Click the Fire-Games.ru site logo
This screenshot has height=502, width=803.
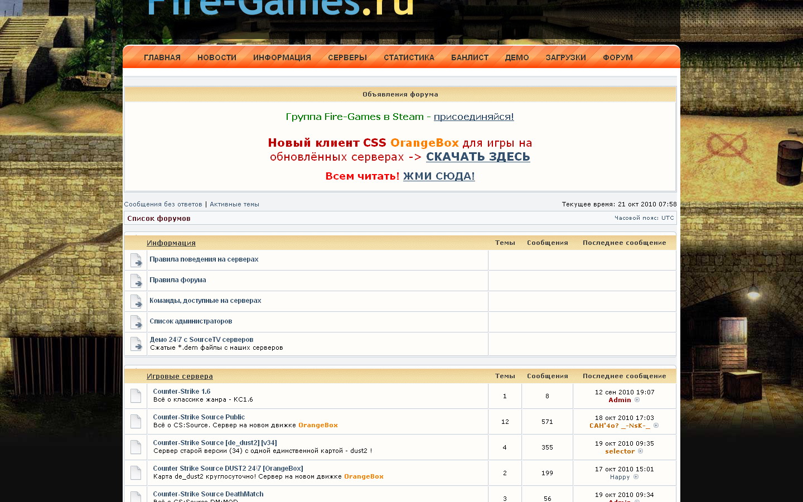coord(280,8)
